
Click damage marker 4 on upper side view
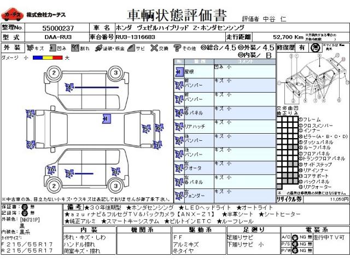pos(69,87)
